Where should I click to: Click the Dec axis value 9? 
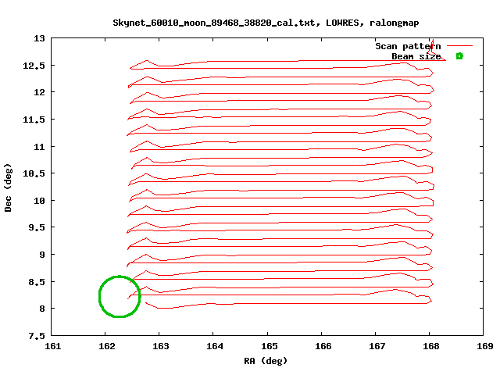click(x=42, y=255)
